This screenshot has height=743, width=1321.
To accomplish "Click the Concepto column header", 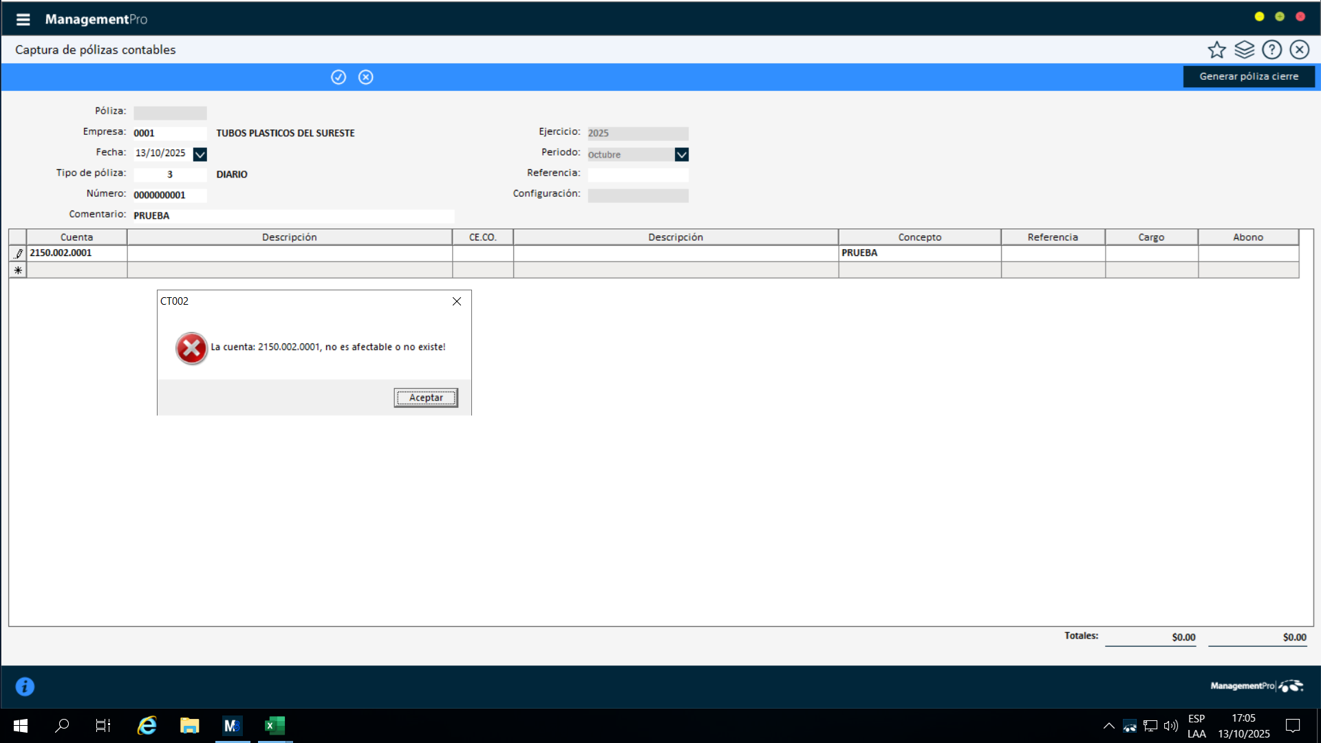I will 919,237.
